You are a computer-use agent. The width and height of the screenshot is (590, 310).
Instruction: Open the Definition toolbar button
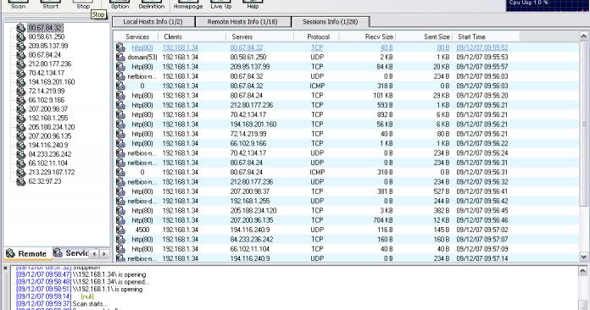click(151, 5)
